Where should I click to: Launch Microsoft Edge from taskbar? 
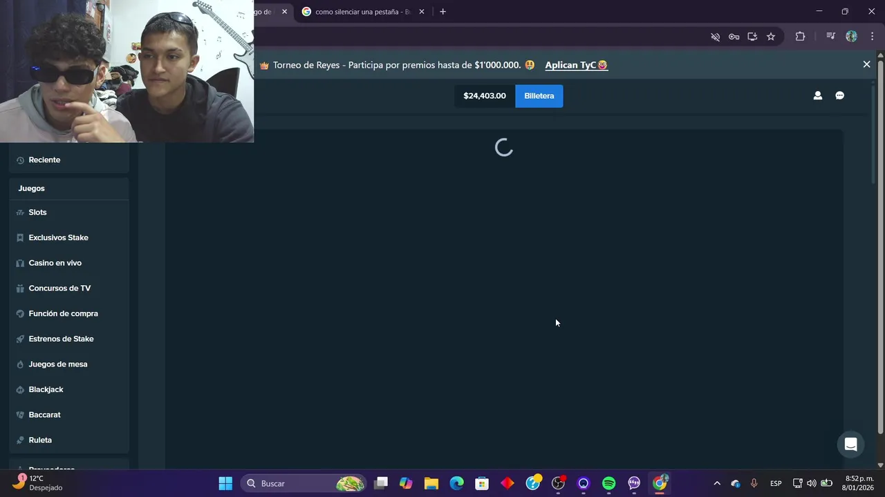[x=457, y=483]
